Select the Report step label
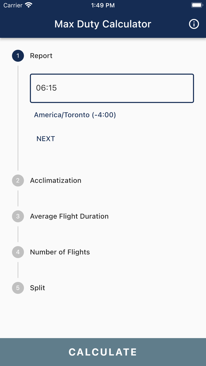The width and height of the screenshot is (206, 366). coord(41,56)
